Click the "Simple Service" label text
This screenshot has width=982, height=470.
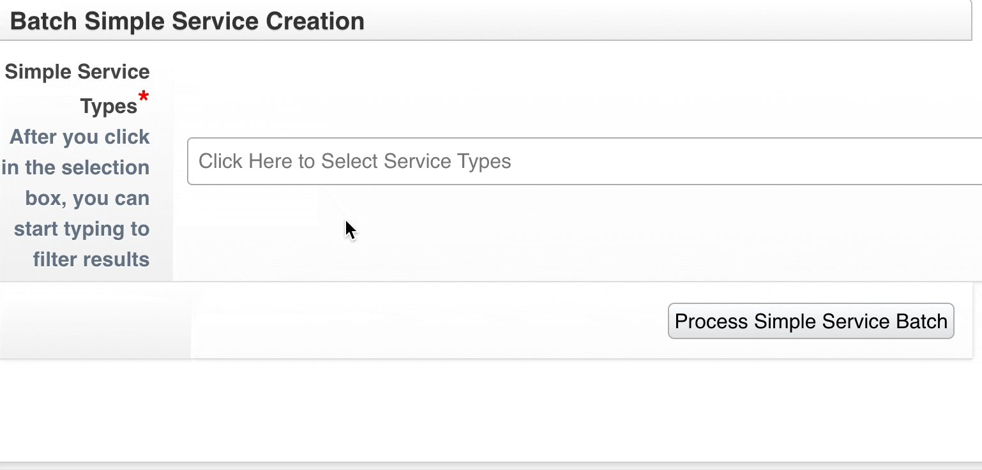[77, 72]
